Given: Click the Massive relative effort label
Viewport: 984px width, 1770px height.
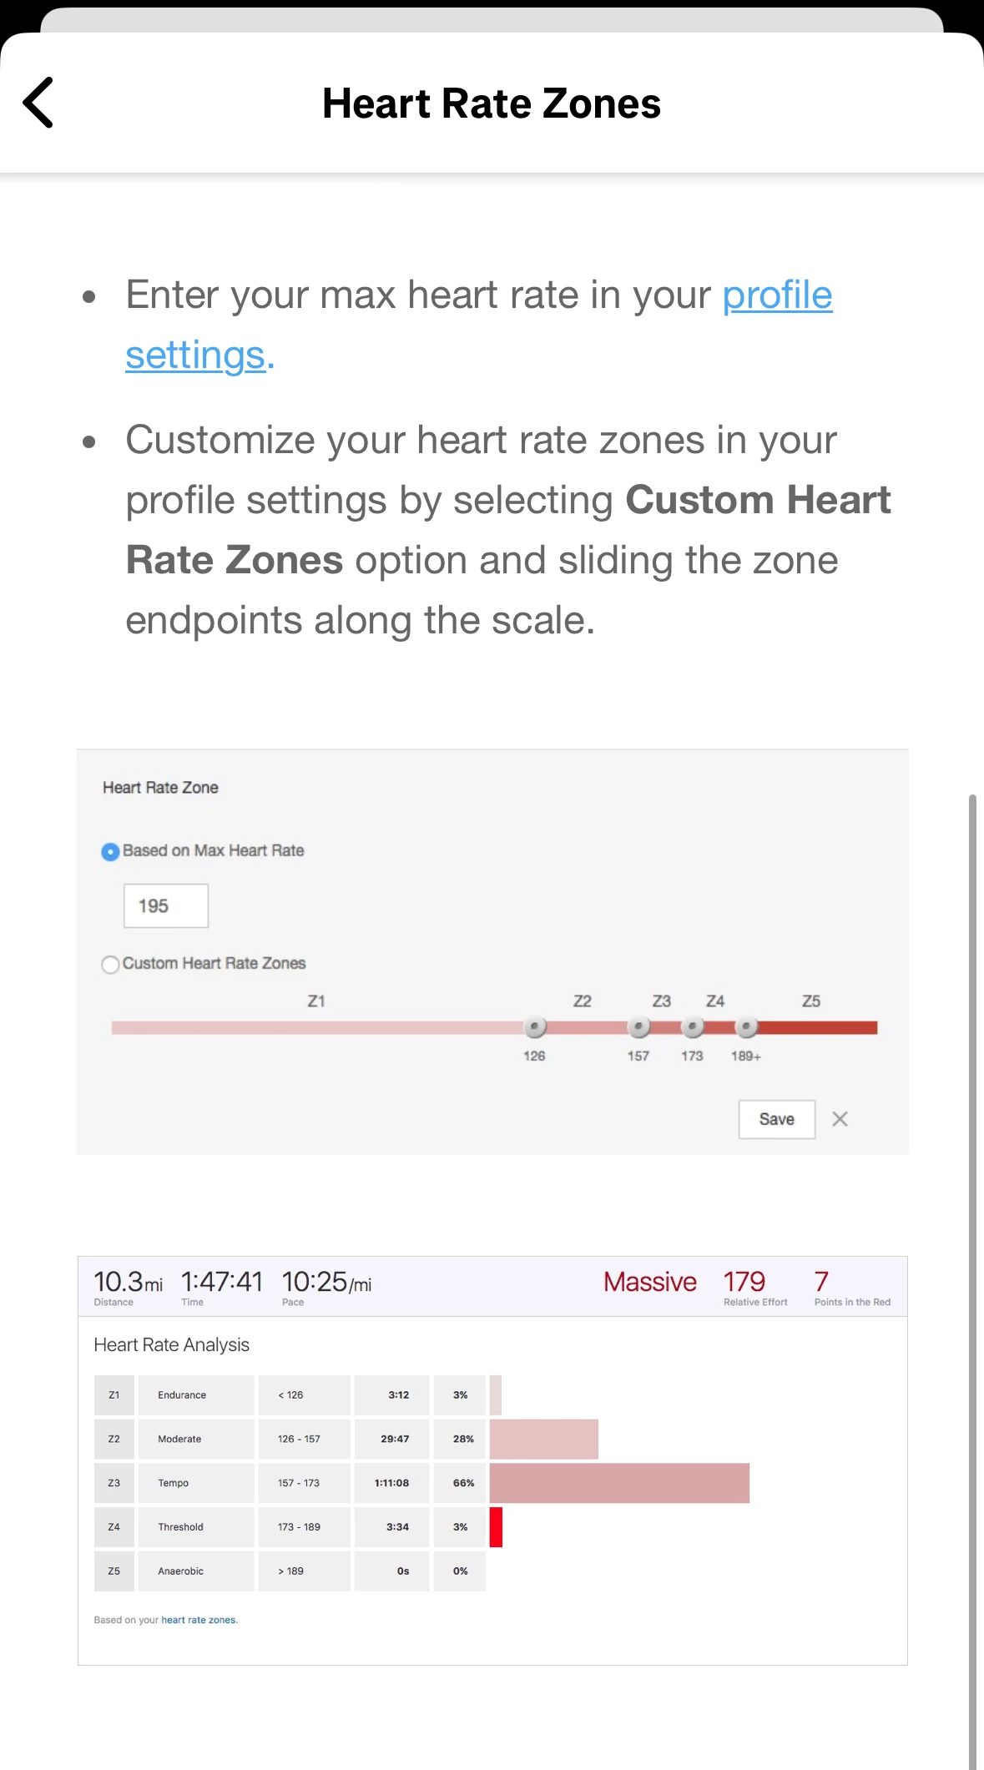Looking at the screenshot, I should pyautogui.click(x=650, y=1282).
